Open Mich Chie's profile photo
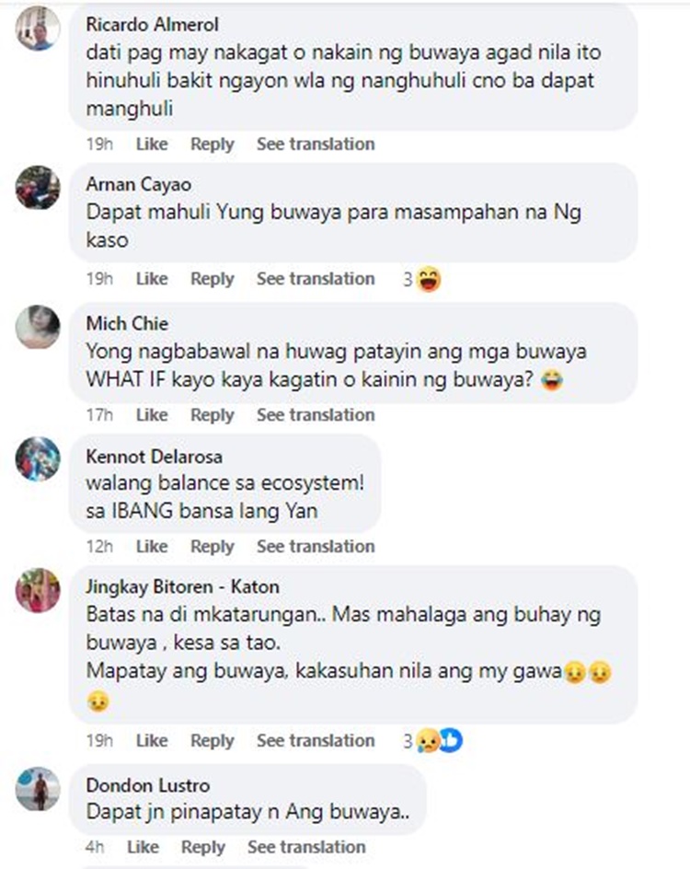 [x=38, y=327]
